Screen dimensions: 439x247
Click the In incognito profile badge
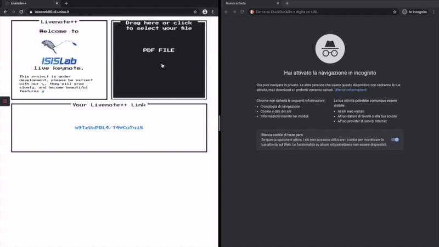[x=415, y=12]
